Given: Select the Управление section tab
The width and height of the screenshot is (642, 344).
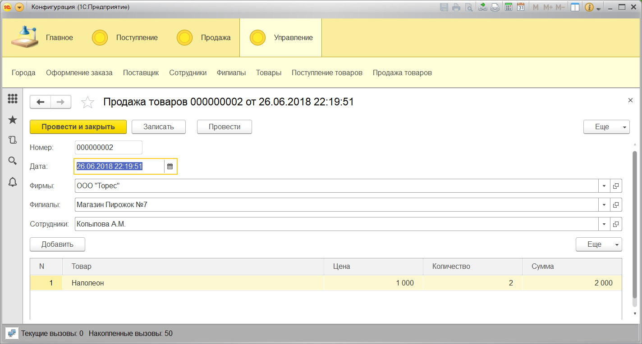Looking at the screenshot, I should pyautogui.click(x=280, y=38).
